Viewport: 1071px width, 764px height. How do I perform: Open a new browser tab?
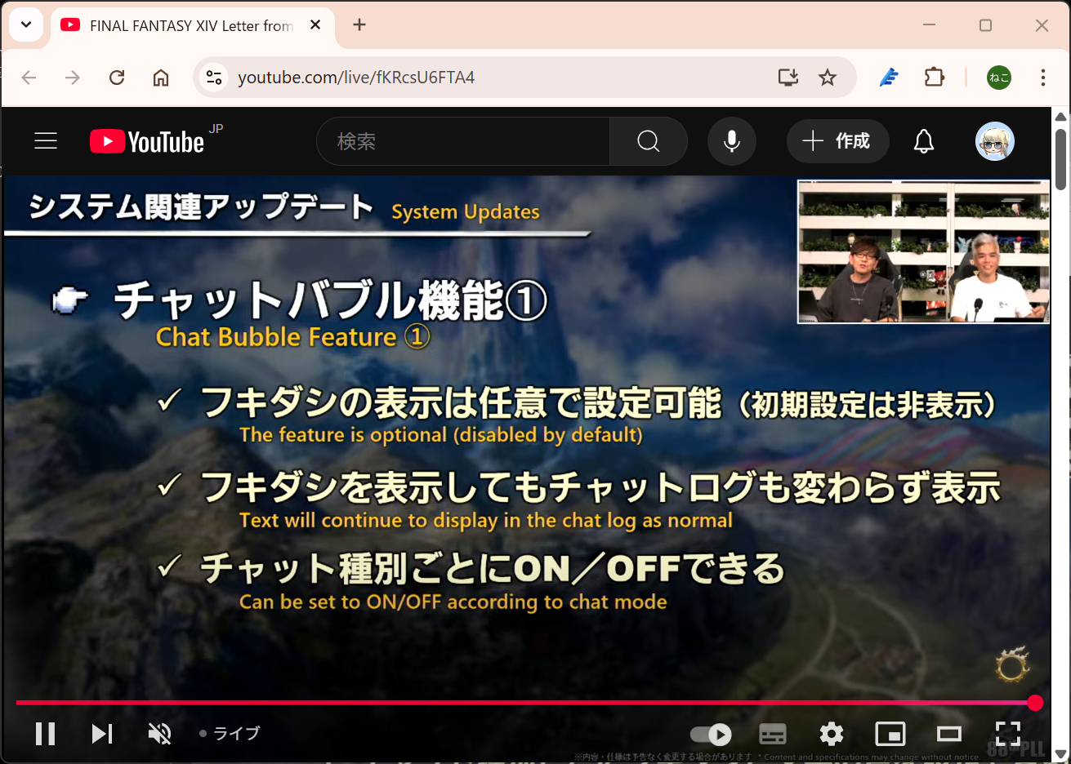pos(359,25)
